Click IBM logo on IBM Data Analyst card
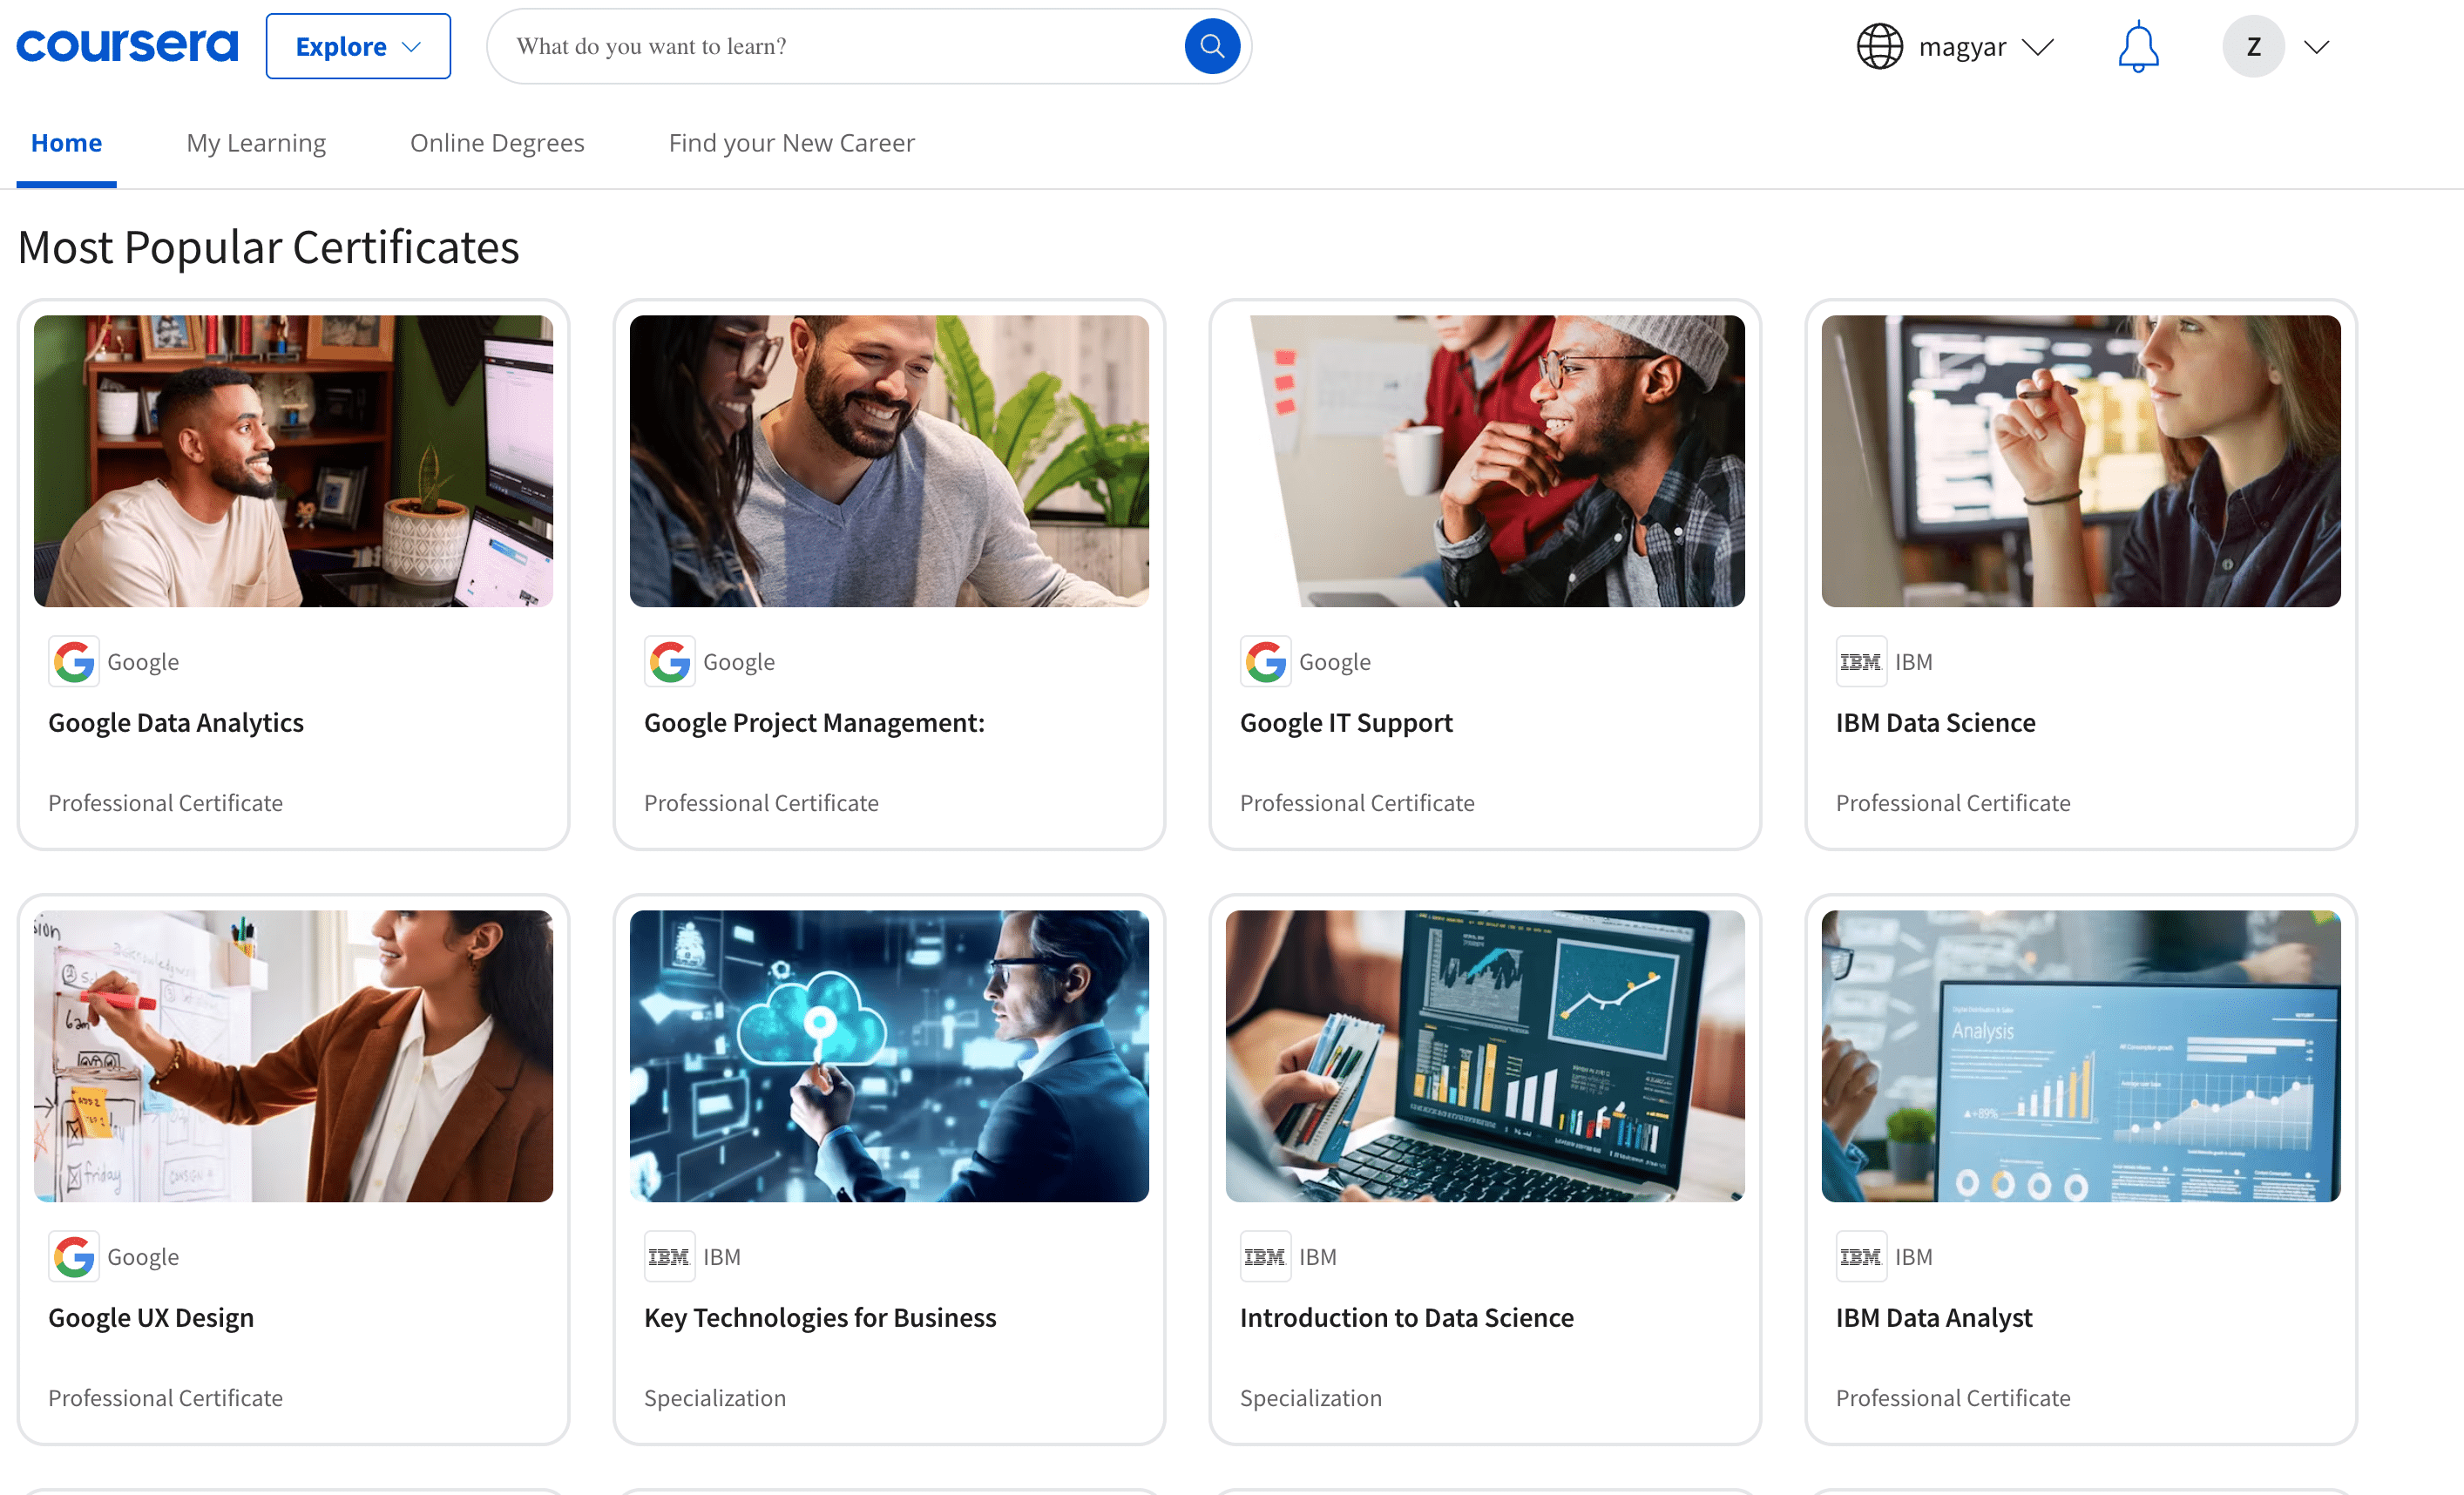The height and width of the screenshot is (1495, 2464). click(x=1861, y=1256)
